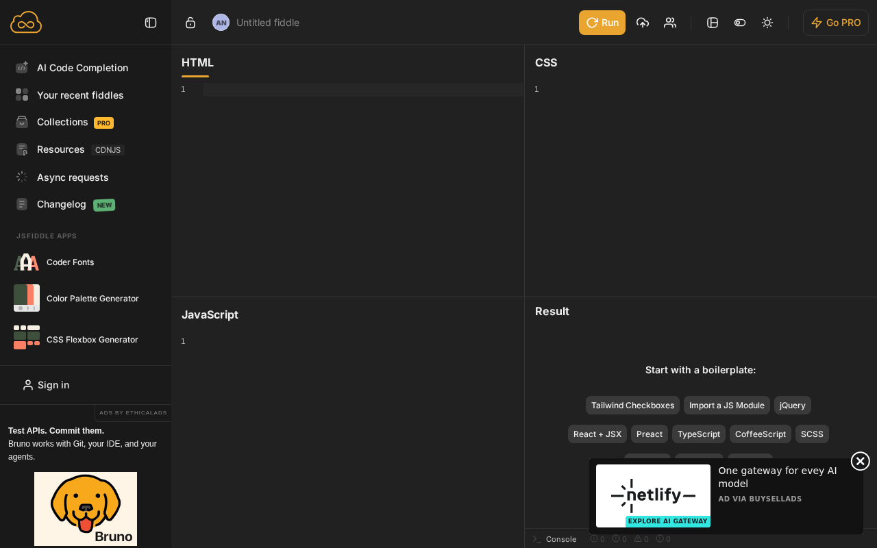
Task: Expand the JavaScript panel header options
Action: [x=210, y=314]
